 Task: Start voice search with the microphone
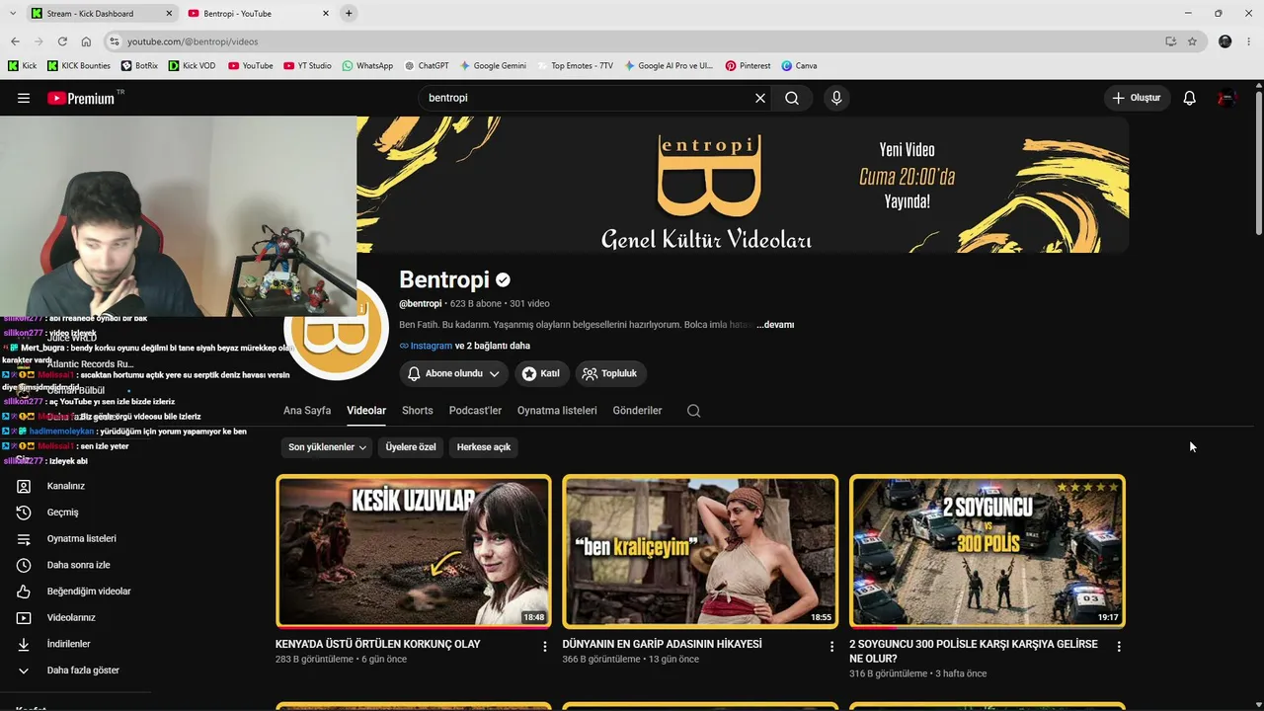(836, 98)
